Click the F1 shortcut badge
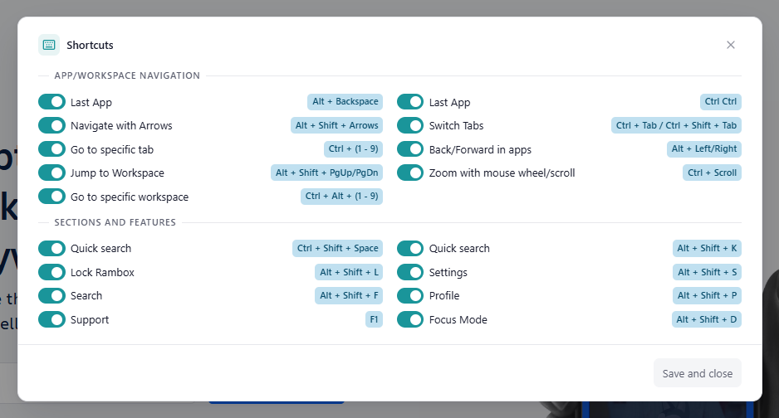This screenshot has height=418, width=779. (x=374, y=319)
